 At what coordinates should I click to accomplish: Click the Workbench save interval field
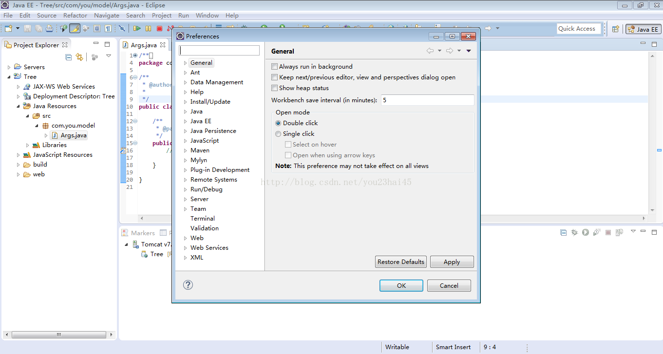click(x=427, y=100)
